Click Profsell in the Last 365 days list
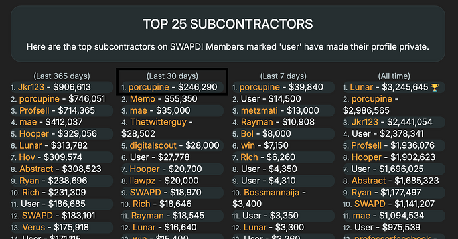The width and height of the screenshot is (458, 239). point(34,110)
